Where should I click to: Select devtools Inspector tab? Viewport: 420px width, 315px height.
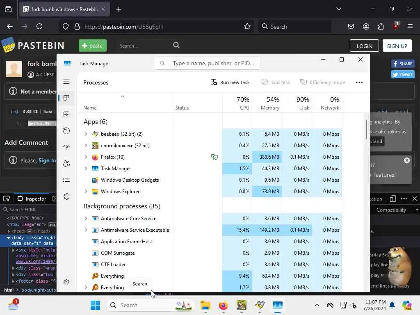click(32, 199)
